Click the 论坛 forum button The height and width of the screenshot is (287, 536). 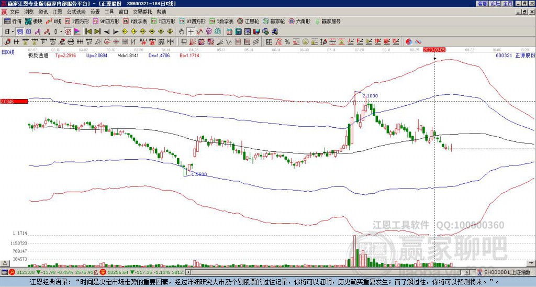(495, 4)
